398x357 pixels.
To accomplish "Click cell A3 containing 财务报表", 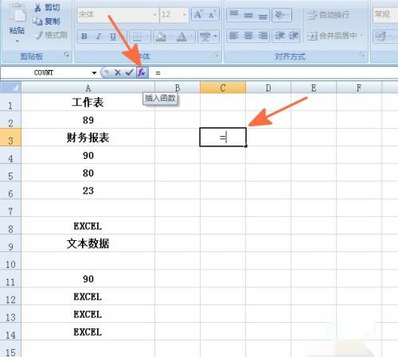I will tap(88, 138).
